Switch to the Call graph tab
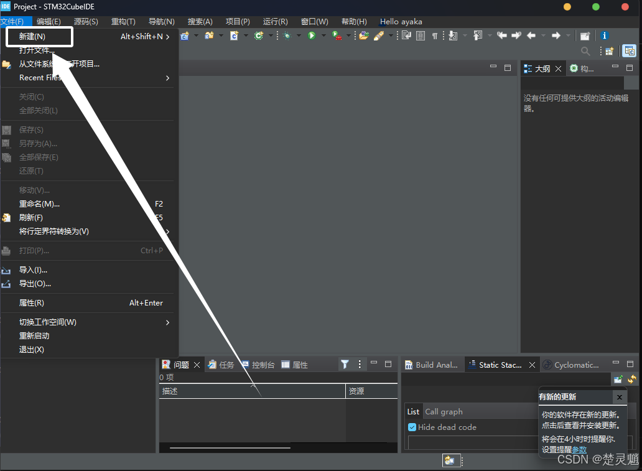 (444, 412)
